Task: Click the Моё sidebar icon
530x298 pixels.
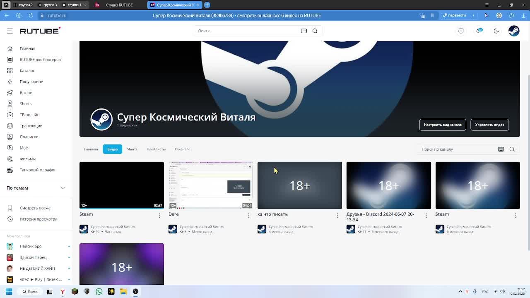Action: 10,148
